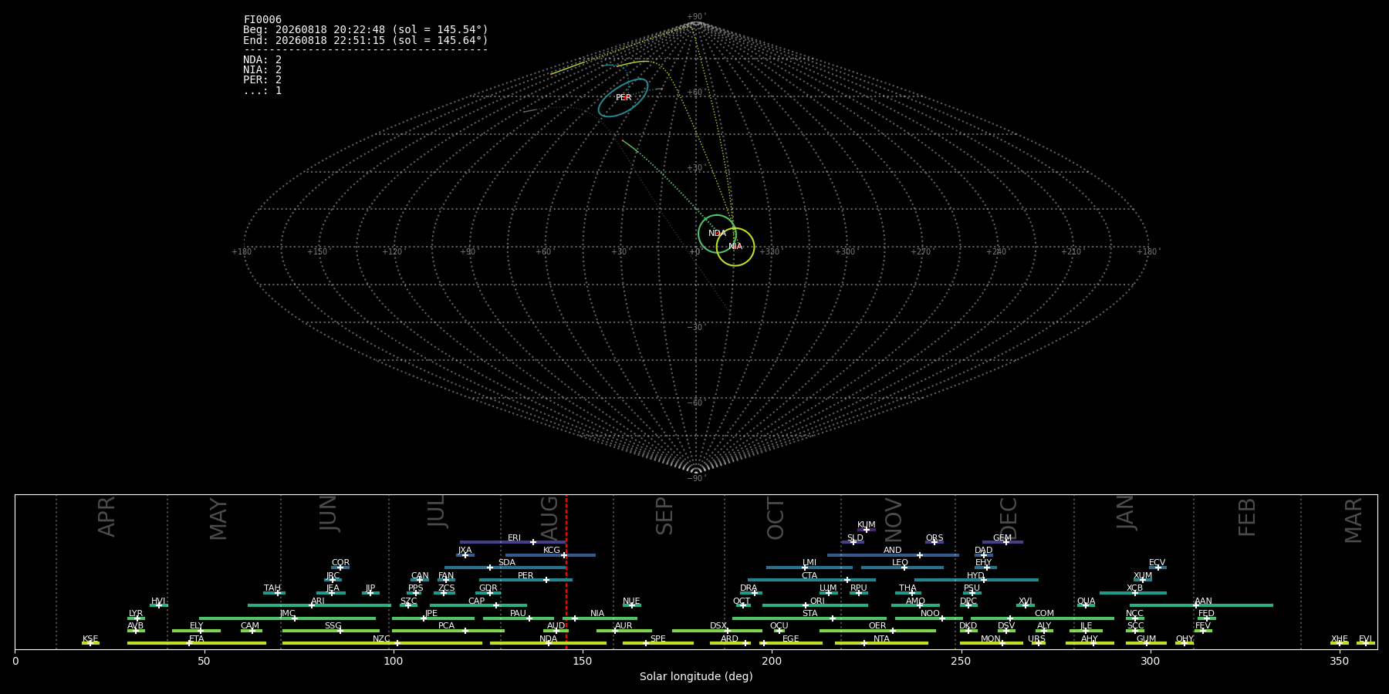This screenshot has width=1389, height=694.
Task: Click the 'End: 20260818 22:51:15' header line
Action: point(366,40)
